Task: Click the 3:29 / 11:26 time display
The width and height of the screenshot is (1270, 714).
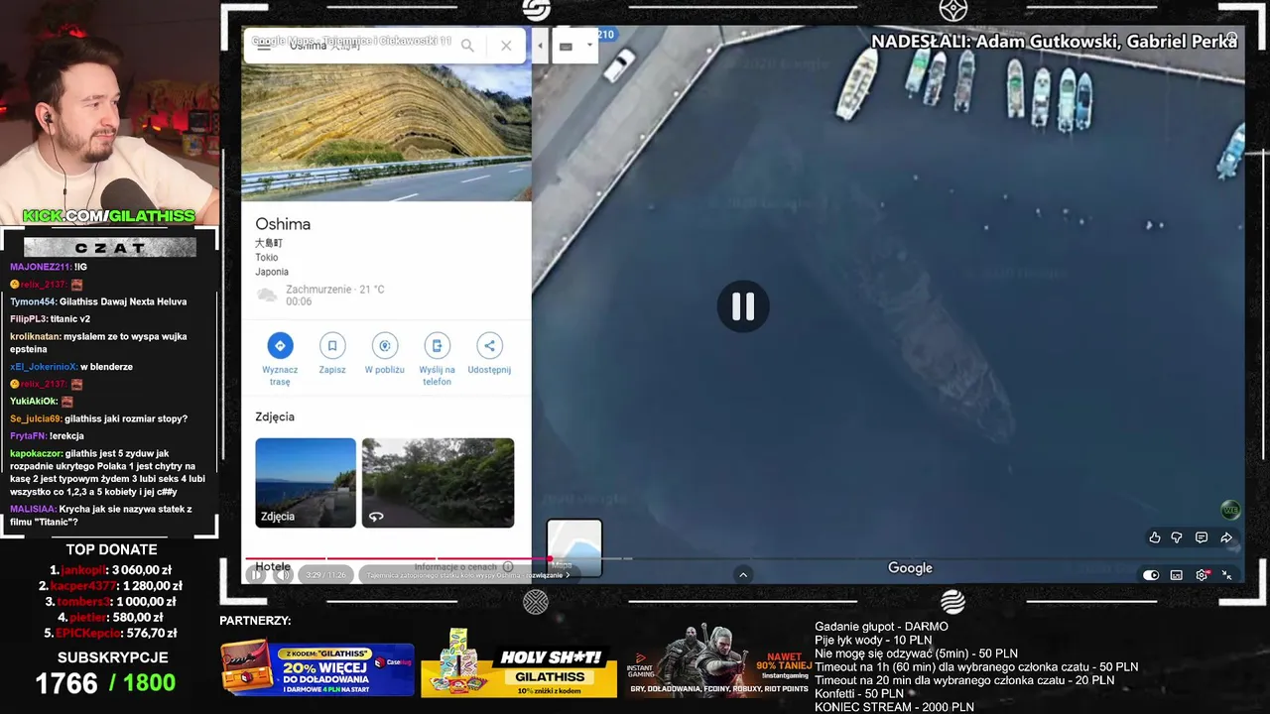Action: coord(325,575)
